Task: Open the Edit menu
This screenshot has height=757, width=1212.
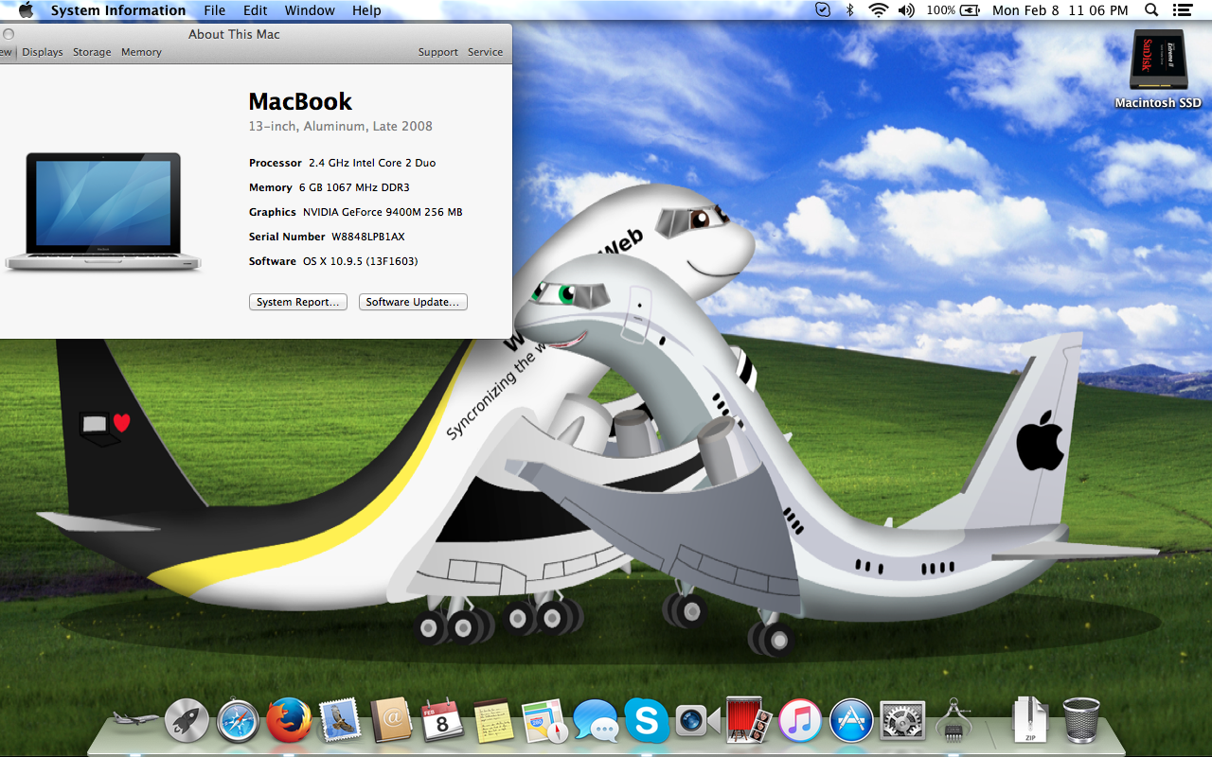Action: 255,10
